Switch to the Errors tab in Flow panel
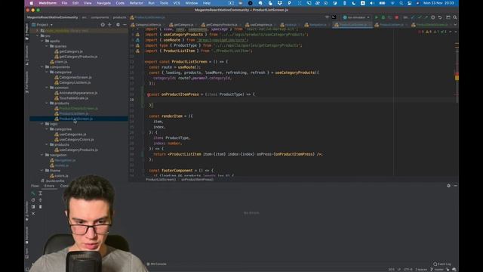 [49, 186]
